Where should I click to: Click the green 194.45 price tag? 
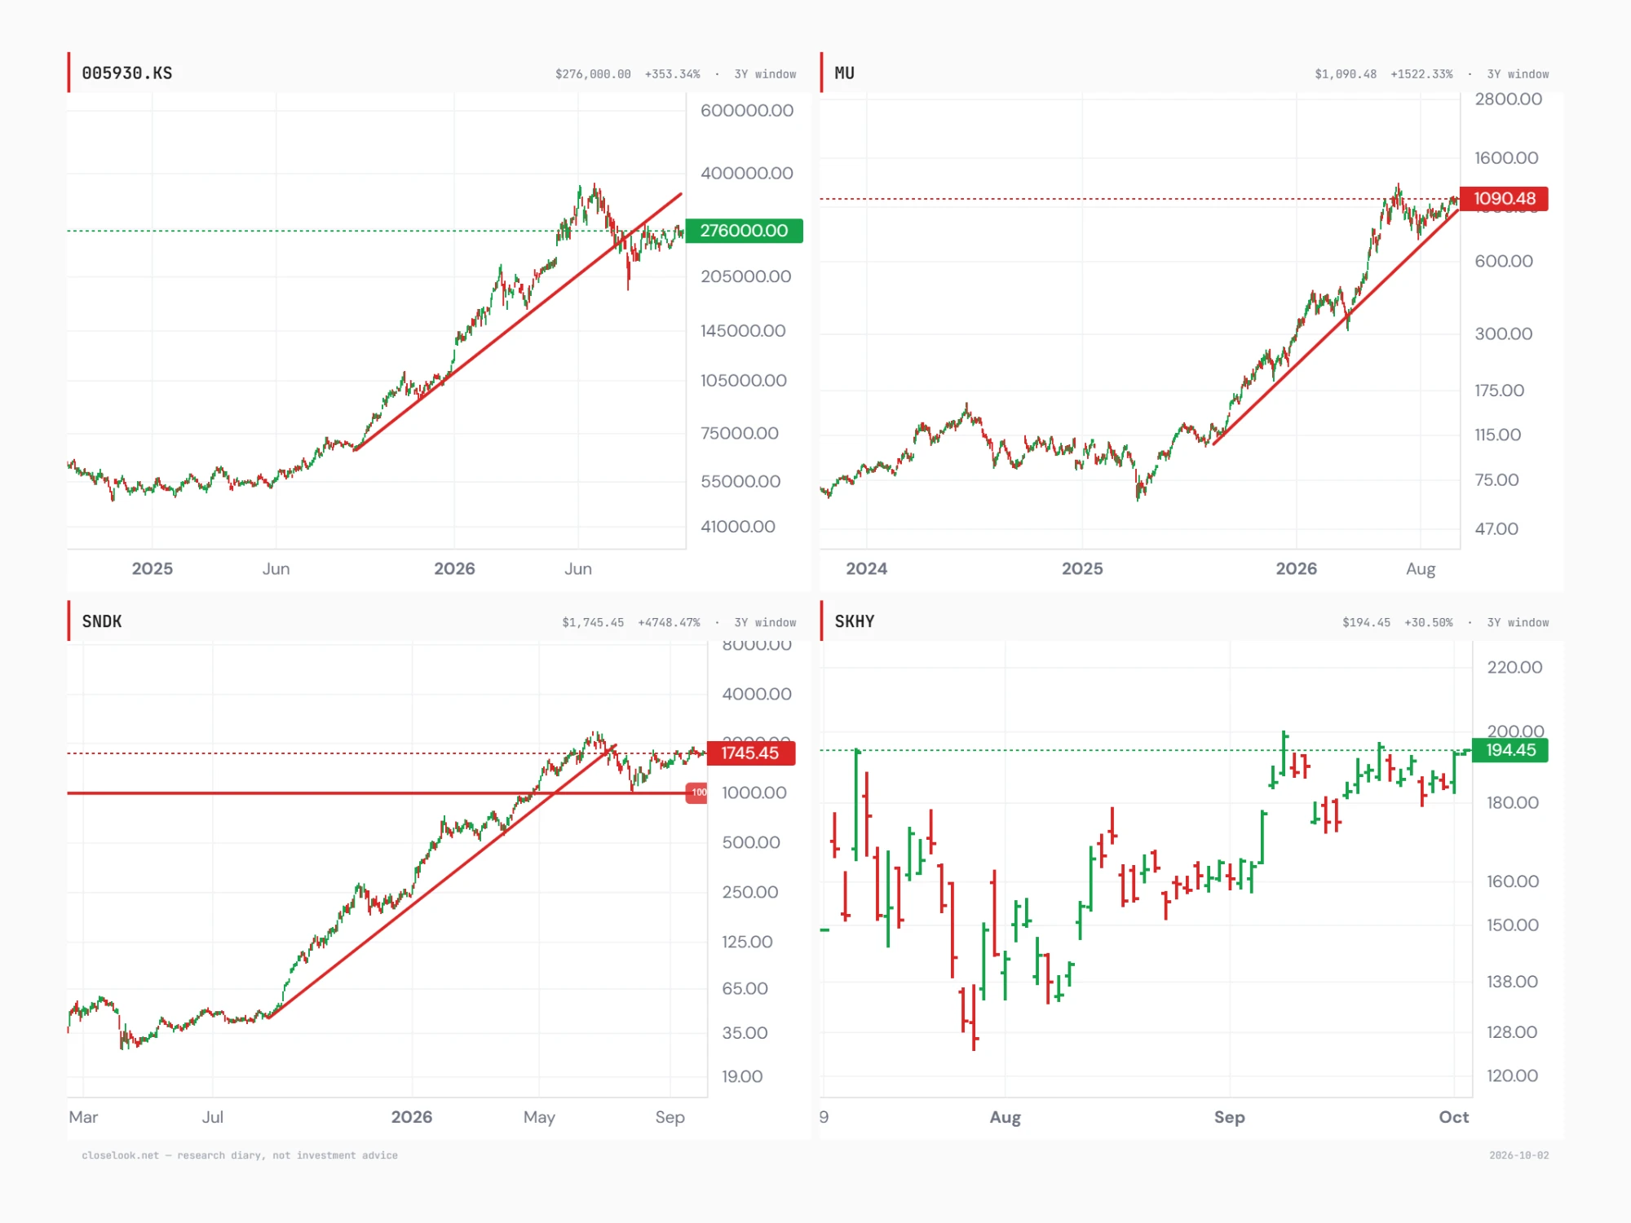point(1510,750)
